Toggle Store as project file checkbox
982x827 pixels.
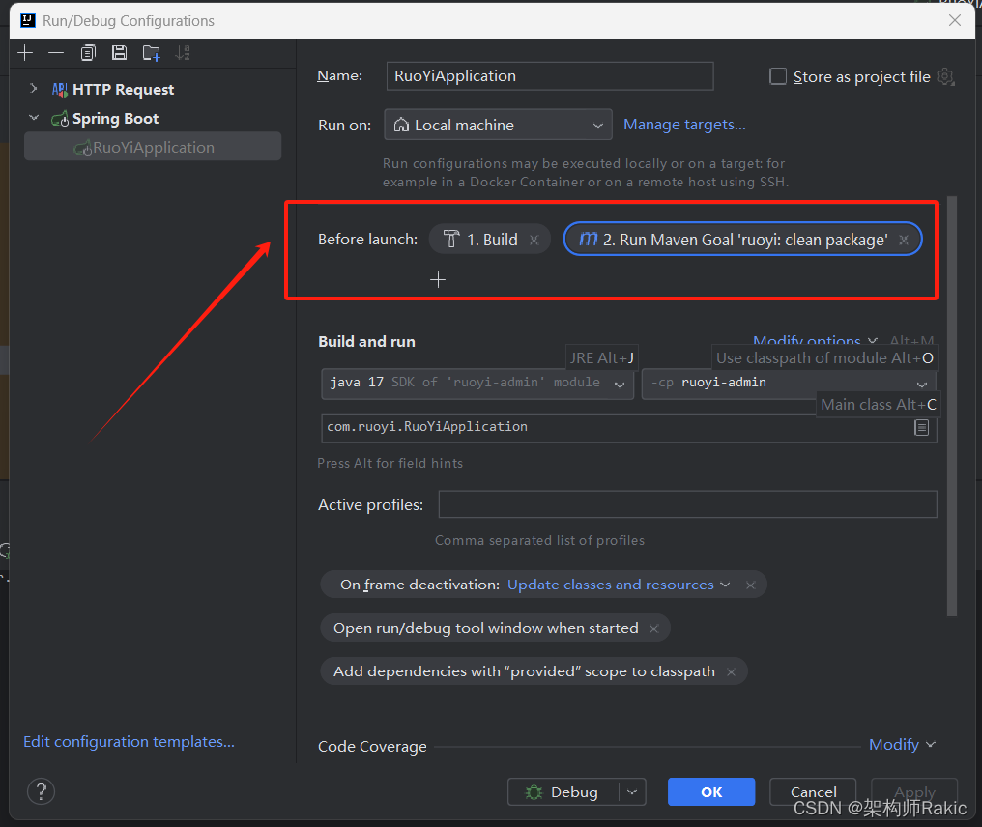click(x=778, y=76)
